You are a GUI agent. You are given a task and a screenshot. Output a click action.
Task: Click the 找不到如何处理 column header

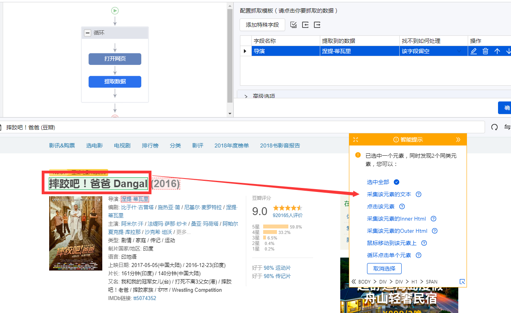(434, 41)
